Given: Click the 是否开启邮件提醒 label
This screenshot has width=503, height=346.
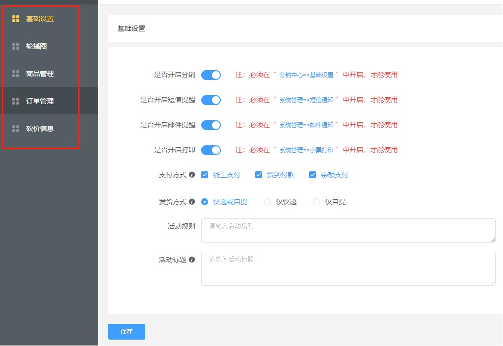Looking at the screenshot, I should tap(168, 125).
